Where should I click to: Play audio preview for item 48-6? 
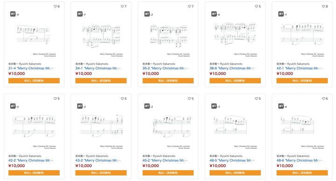[281, 106]
